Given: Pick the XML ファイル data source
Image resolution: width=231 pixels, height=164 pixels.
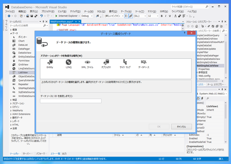Looking at the screenshot, I should click(x=87, y=64).
